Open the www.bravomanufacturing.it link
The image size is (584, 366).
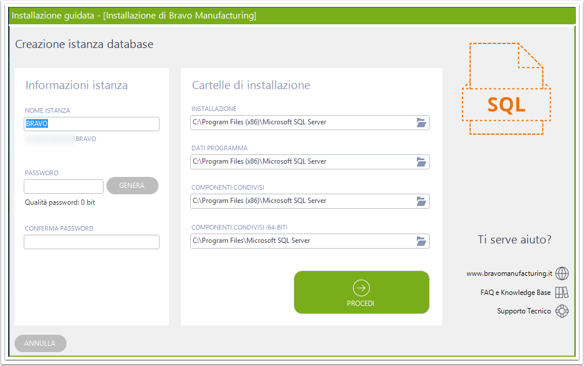[509, 273]
